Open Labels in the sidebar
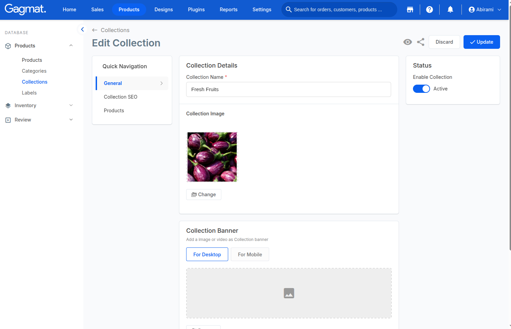511x329 pixels. (29, 93)
